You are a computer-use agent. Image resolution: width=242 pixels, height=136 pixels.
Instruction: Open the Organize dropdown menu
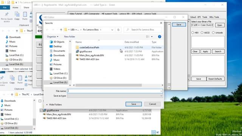53,37
